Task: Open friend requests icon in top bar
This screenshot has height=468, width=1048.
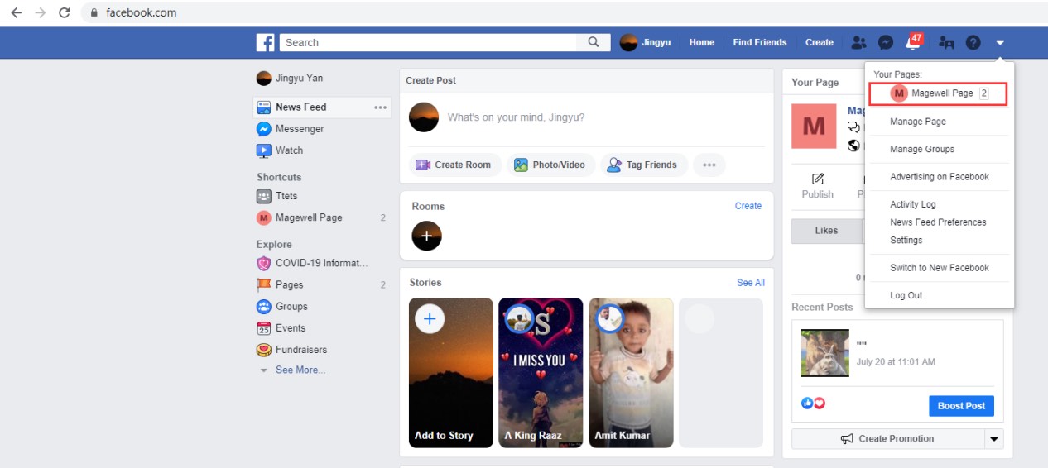Action: [x=858, y=42]
